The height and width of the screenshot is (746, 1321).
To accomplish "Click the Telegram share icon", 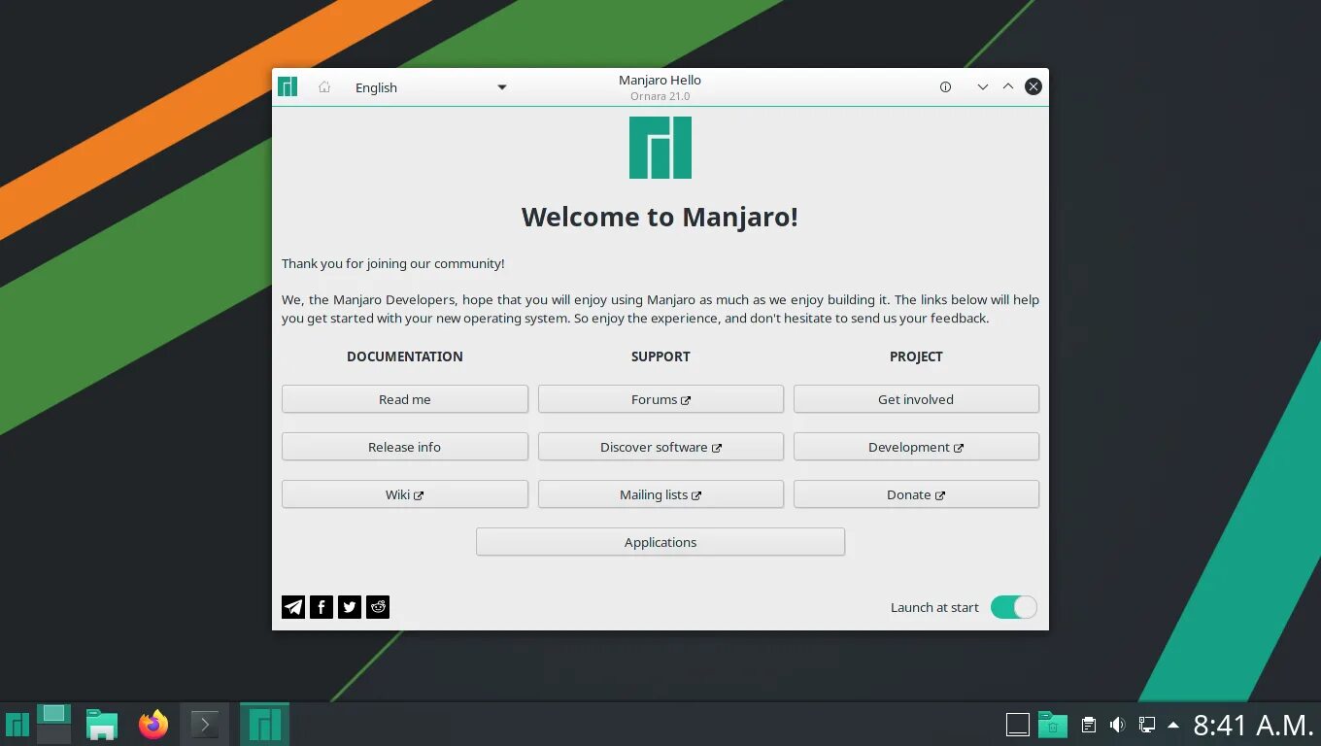I will tap(293, 606).
